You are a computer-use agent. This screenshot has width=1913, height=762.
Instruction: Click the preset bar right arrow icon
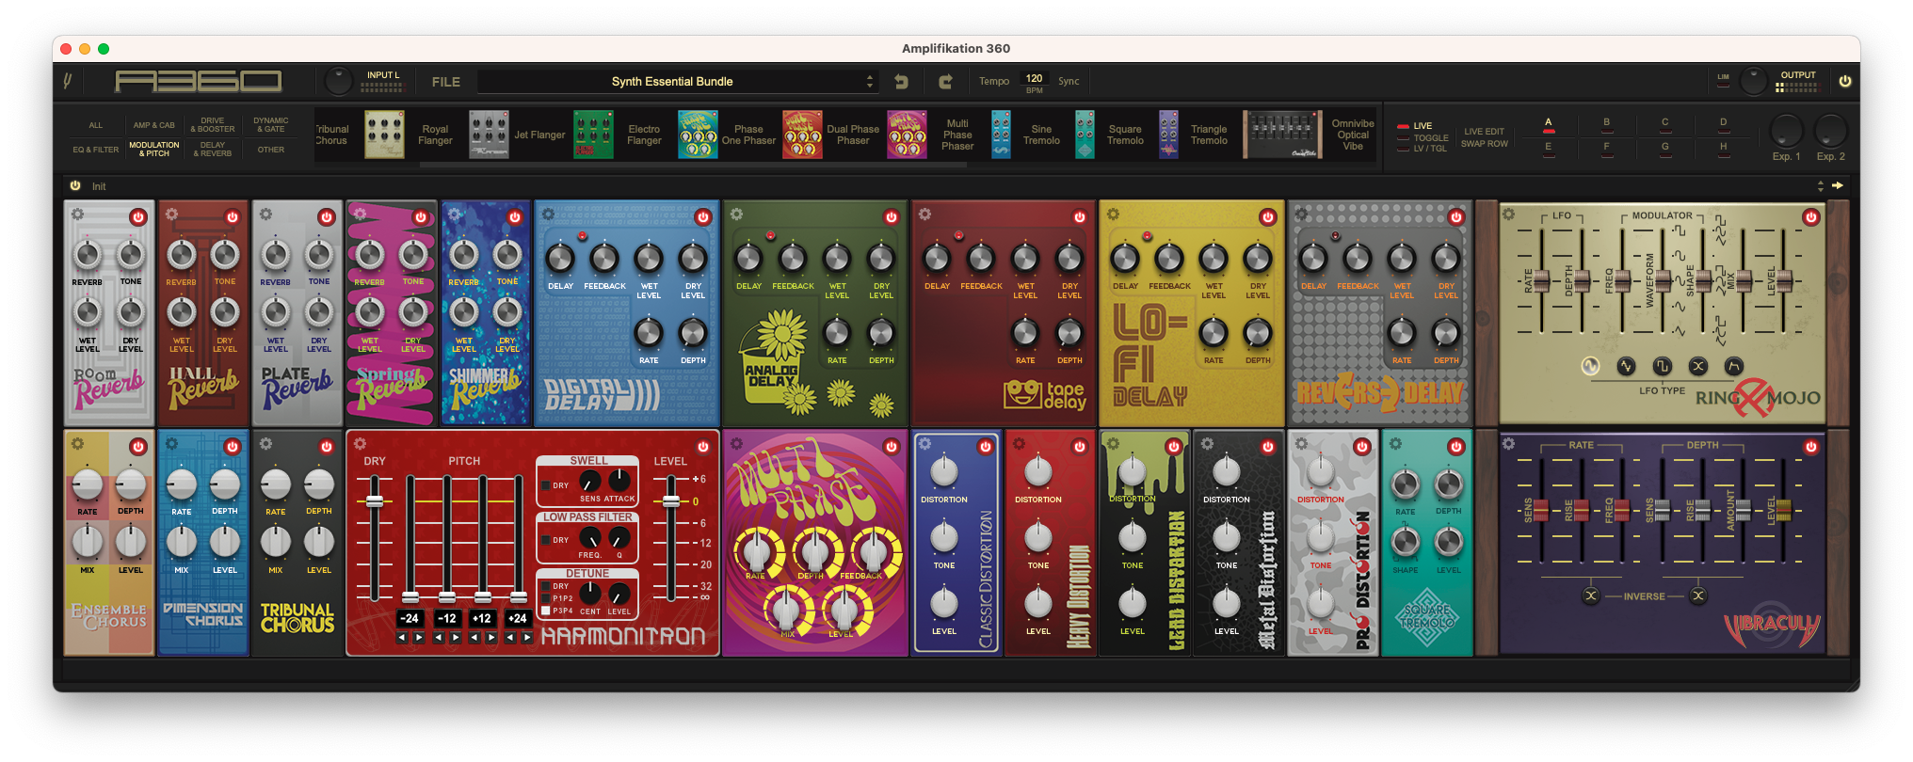pos(1837,185)
